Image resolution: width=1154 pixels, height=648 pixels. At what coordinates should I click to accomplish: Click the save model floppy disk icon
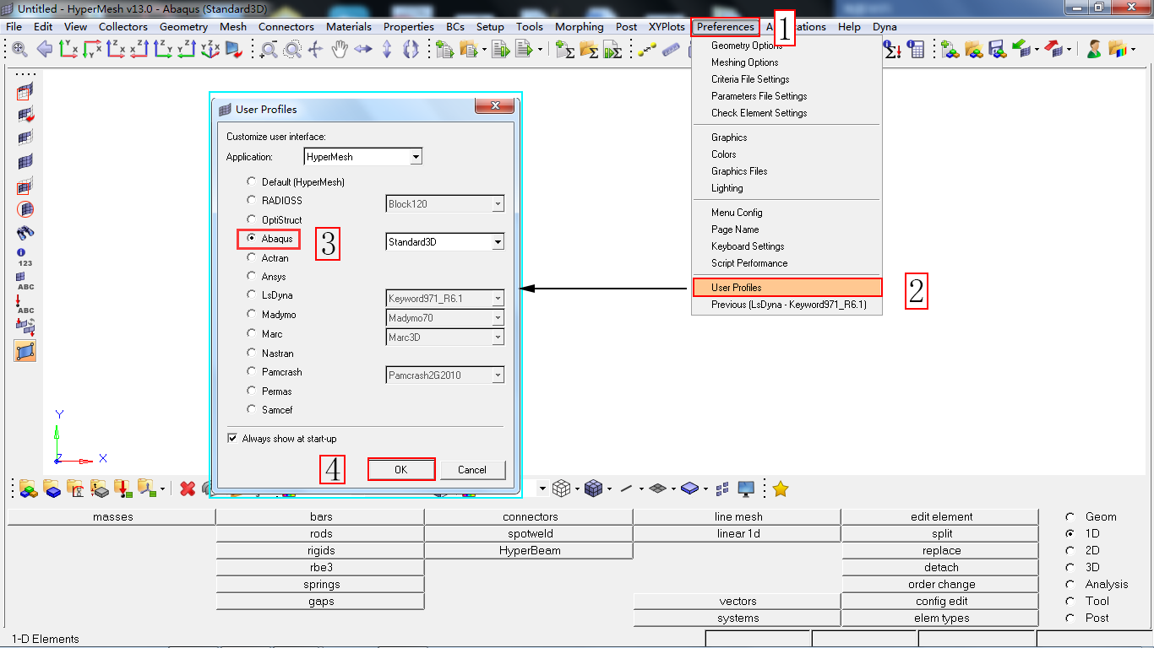click(x=996, y=50)
